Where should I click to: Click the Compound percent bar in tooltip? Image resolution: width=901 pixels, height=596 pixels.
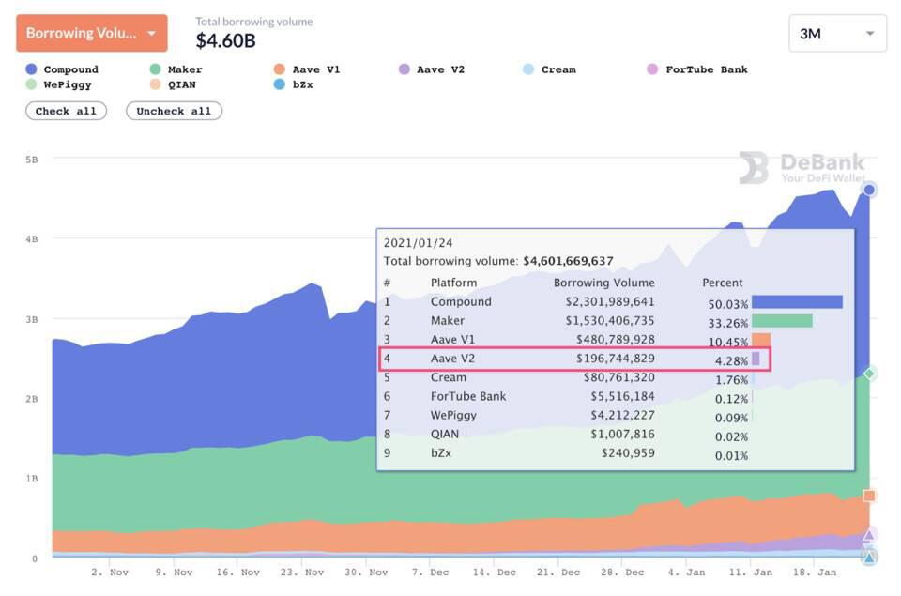click(x=797, y=302)
